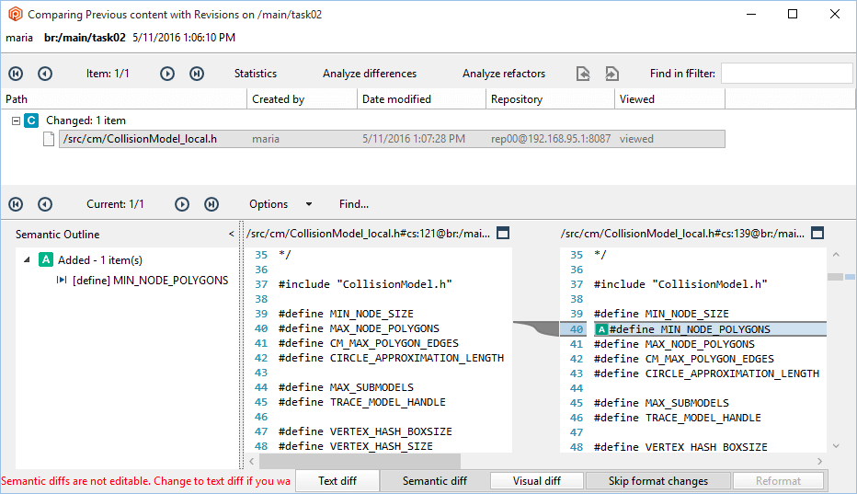Collapse the Semantic Outline panel with the arrow

click(x=231, y=235)
